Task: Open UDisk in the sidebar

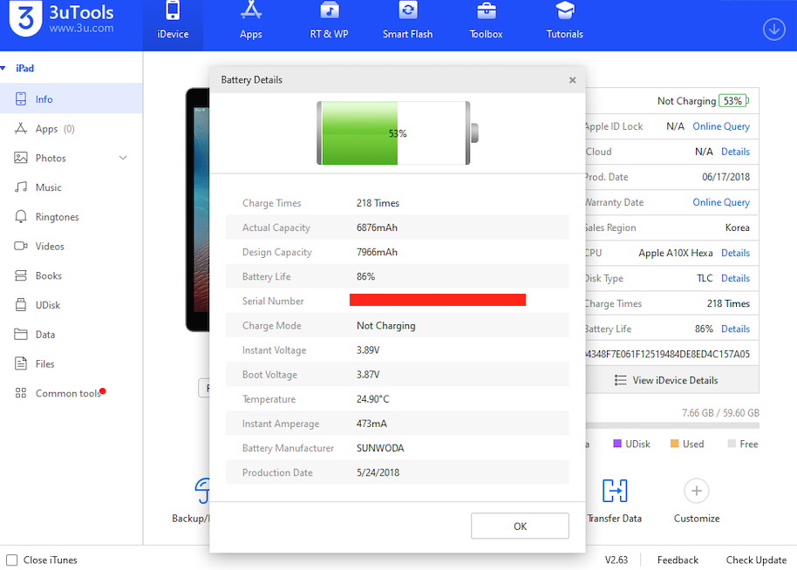Action: pos(72,305)
